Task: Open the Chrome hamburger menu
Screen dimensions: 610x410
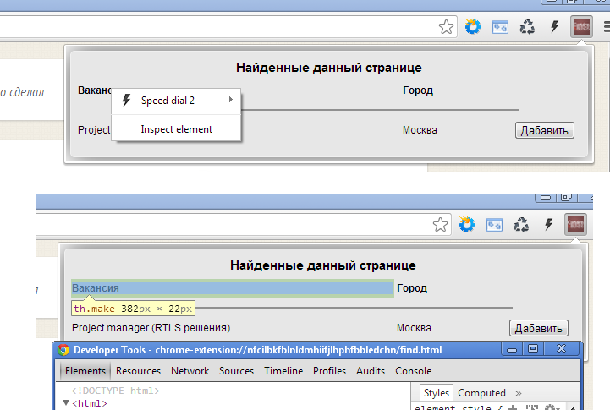Action: coord(607,27)
